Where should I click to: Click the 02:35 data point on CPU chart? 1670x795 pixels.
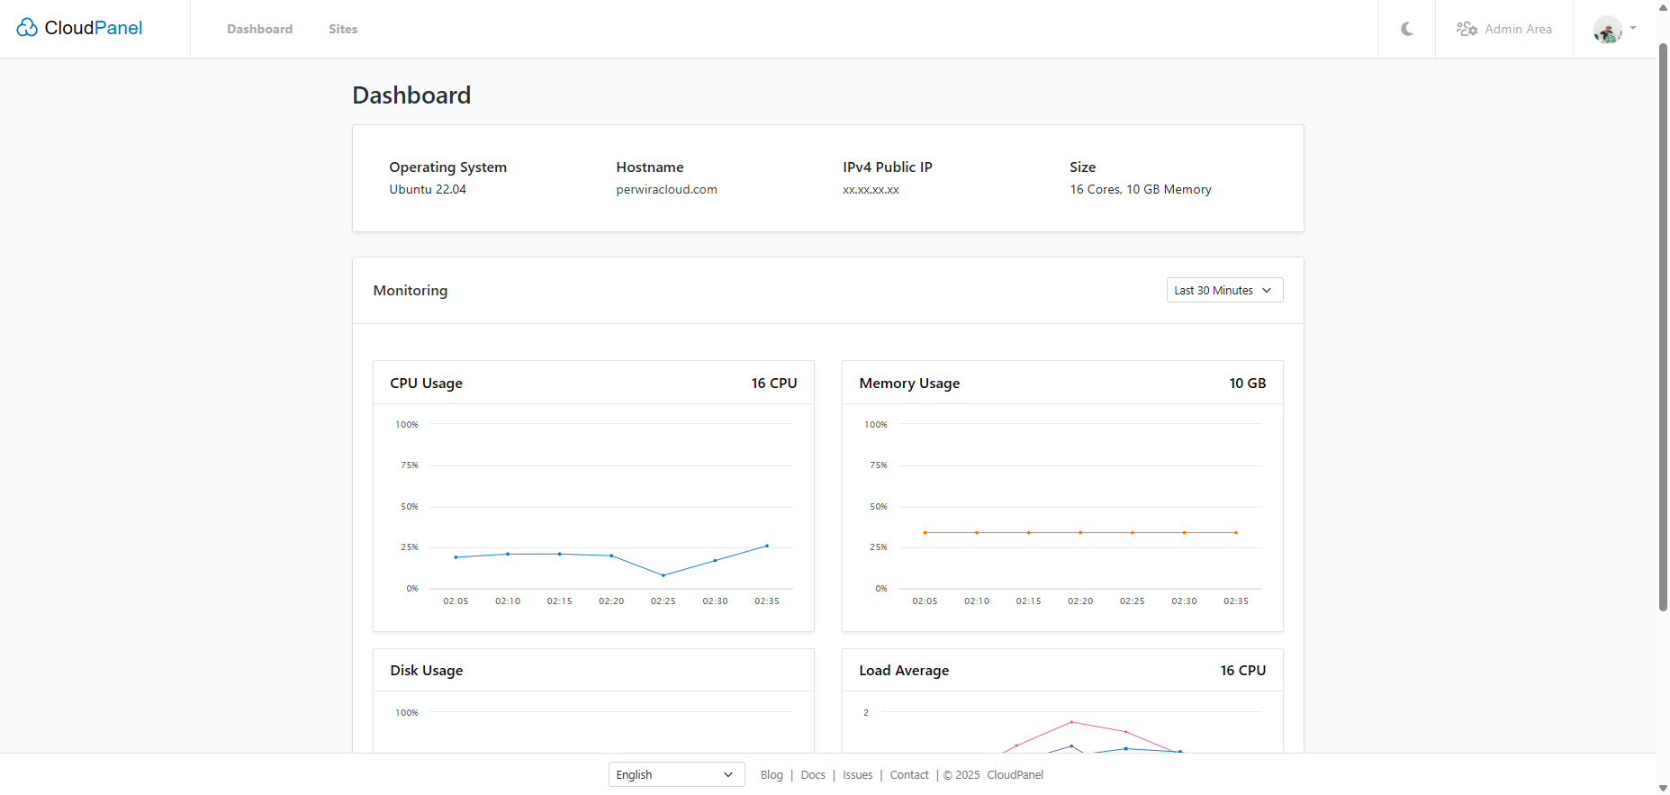pos(767,546)
